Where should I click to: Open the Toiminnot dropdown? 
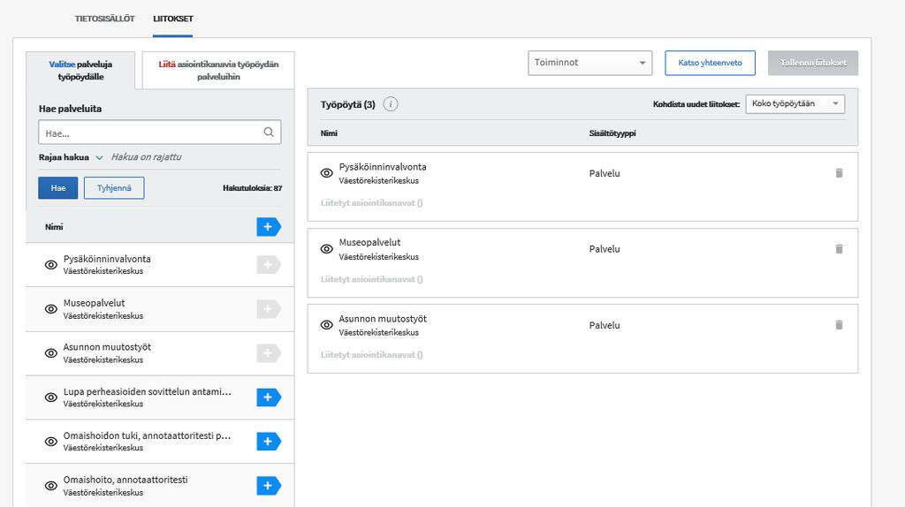(x=589, y=63)
